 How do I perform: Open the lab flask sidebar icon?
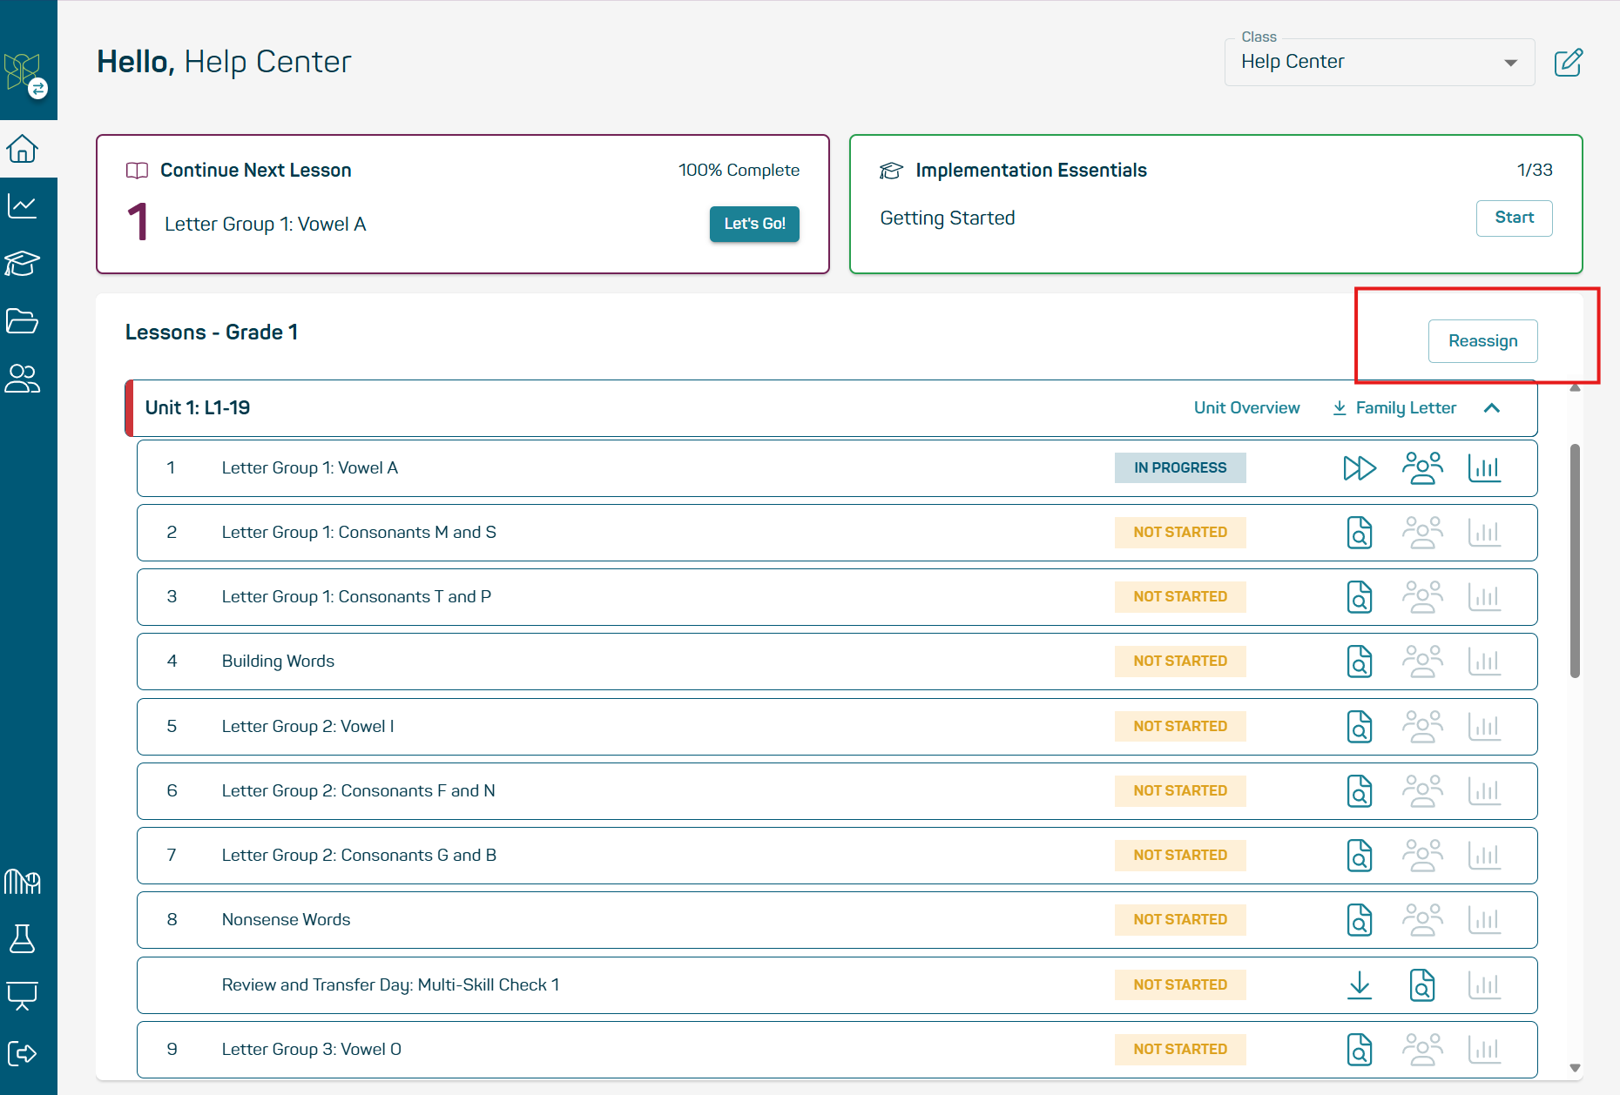point(22,938)
